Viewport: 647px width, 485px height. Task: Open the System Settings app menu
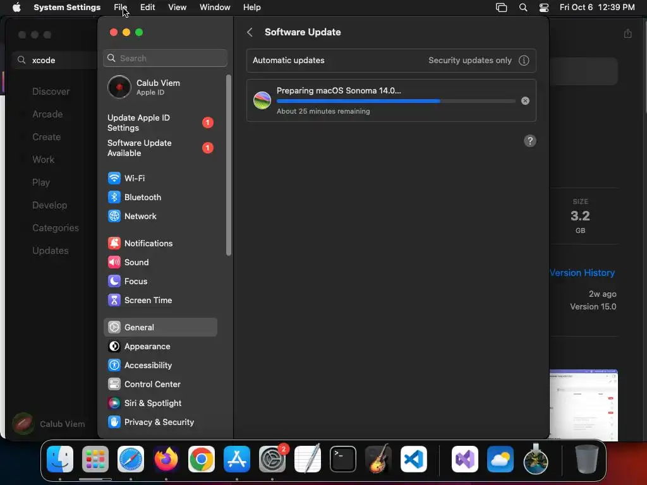(67, 8)
